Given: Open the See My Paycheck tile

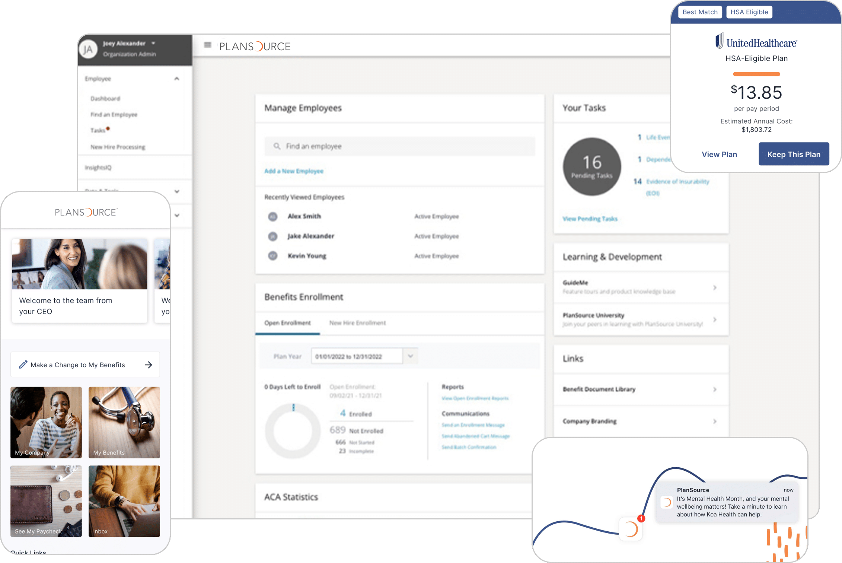Looking at the screenshot, I should click(46, 501).
